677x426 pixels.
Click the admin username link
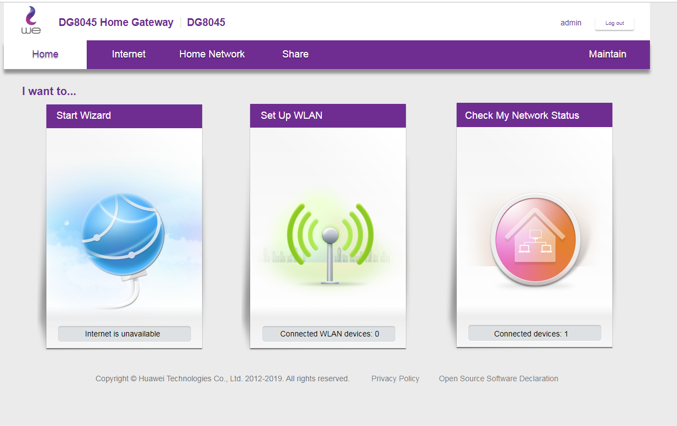(x=571, y=23)
